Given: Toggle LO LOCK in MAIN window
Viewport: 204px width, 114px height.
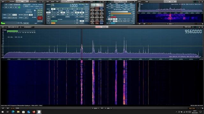Looking at the screenshot, I should pyautogui.click(x=40, y=15).
